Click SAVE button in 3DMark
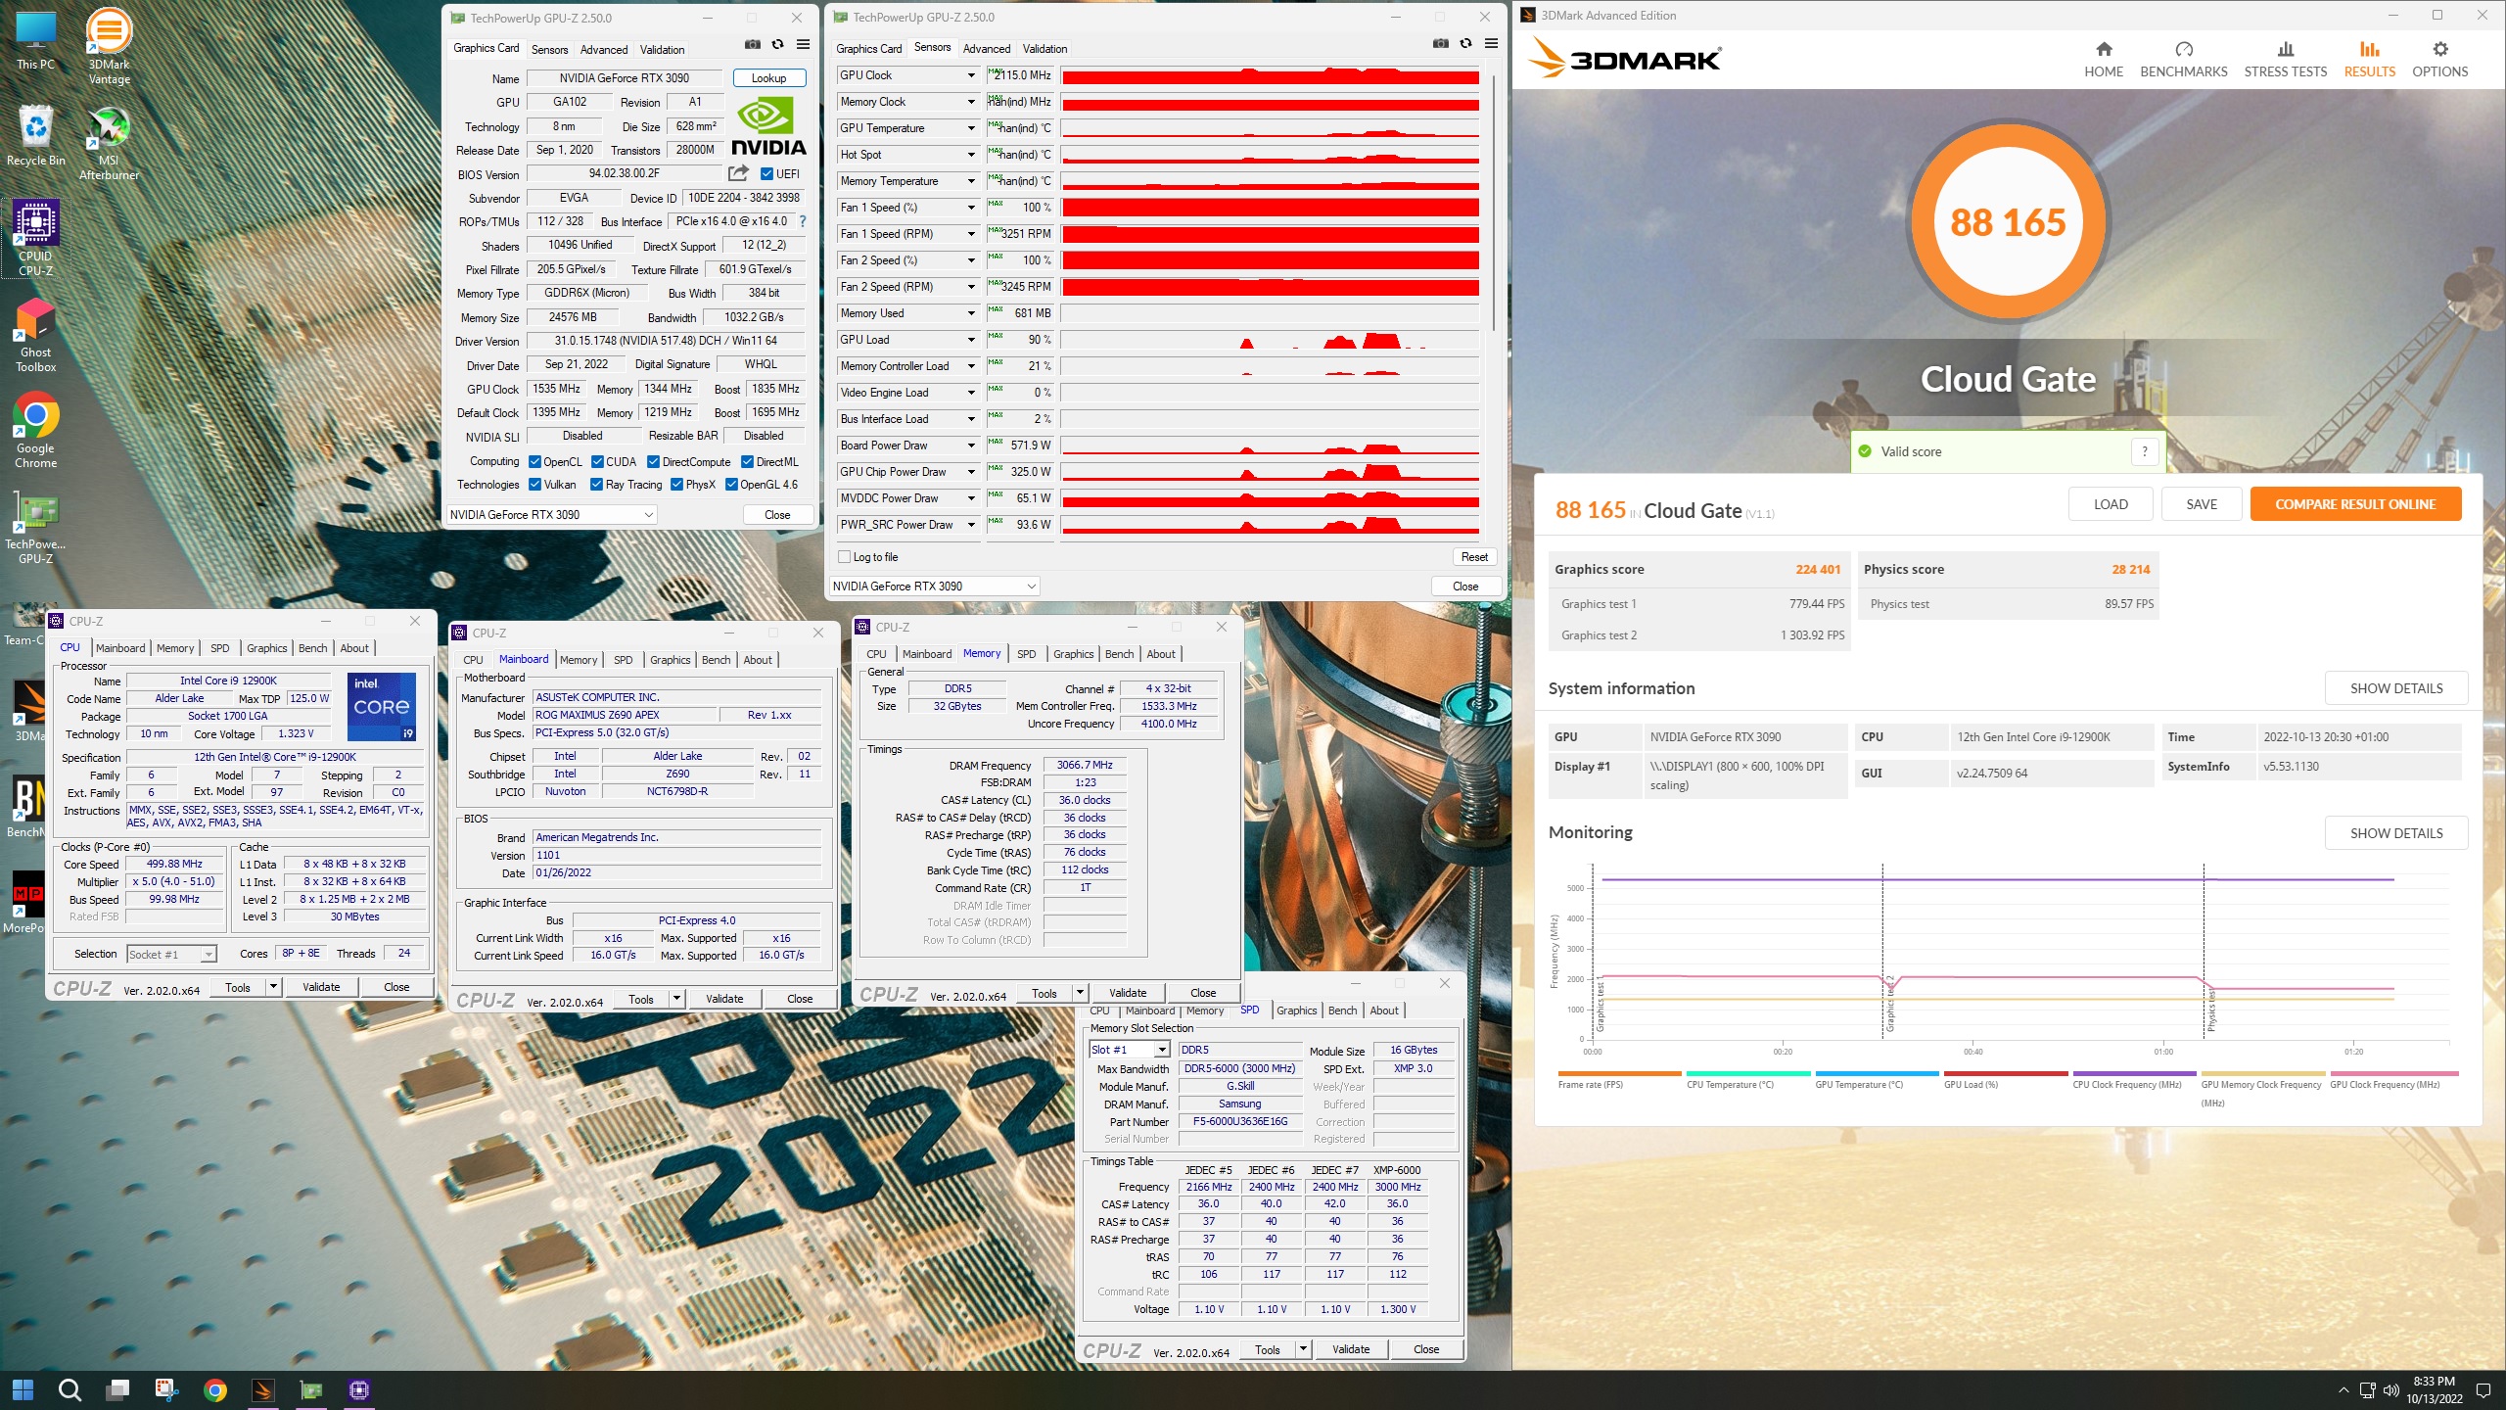This screenshot has height=1410, width=2506. [x=2202, y=504]
